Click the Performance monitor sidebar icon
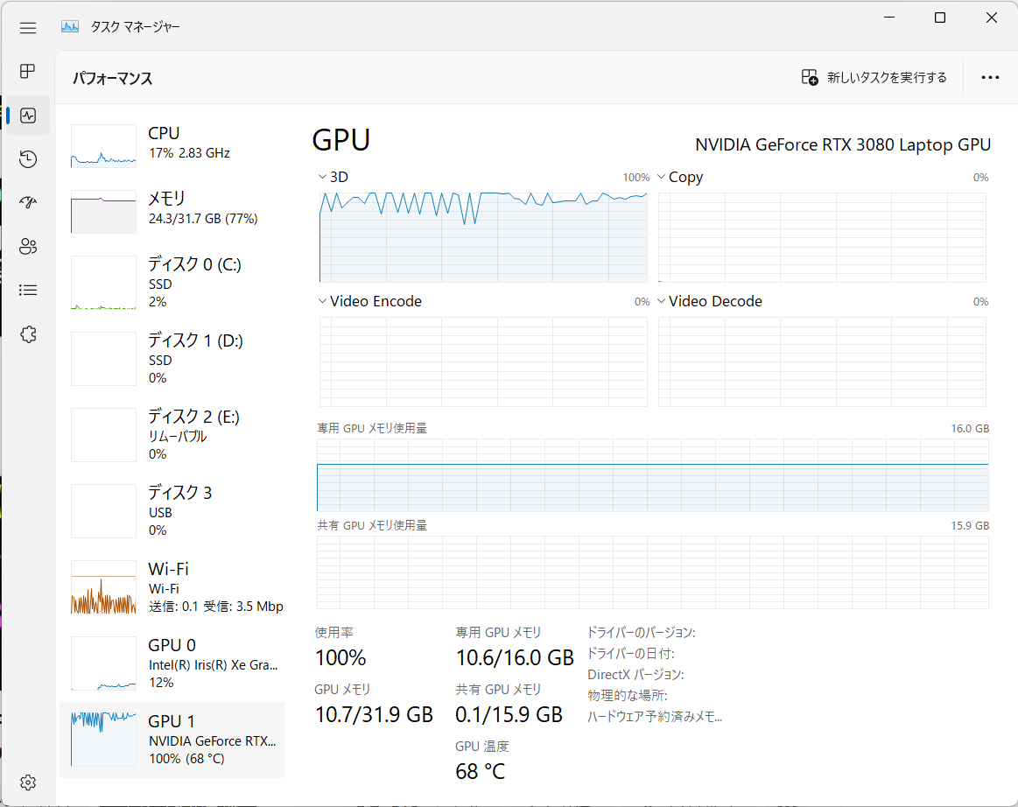Image resolution: width=1018 pixels, height=807 pixels. click(27, 115)
